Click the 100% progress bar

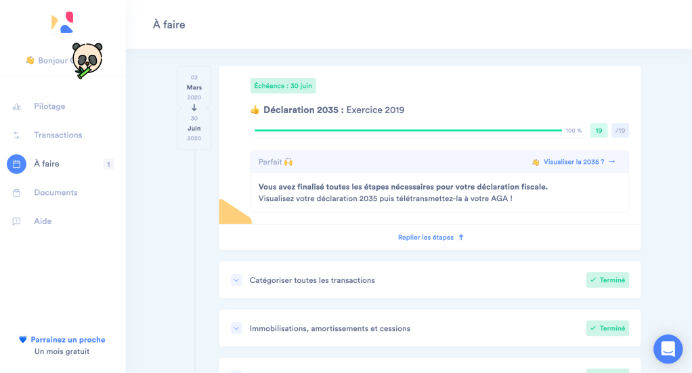point(408,131)
